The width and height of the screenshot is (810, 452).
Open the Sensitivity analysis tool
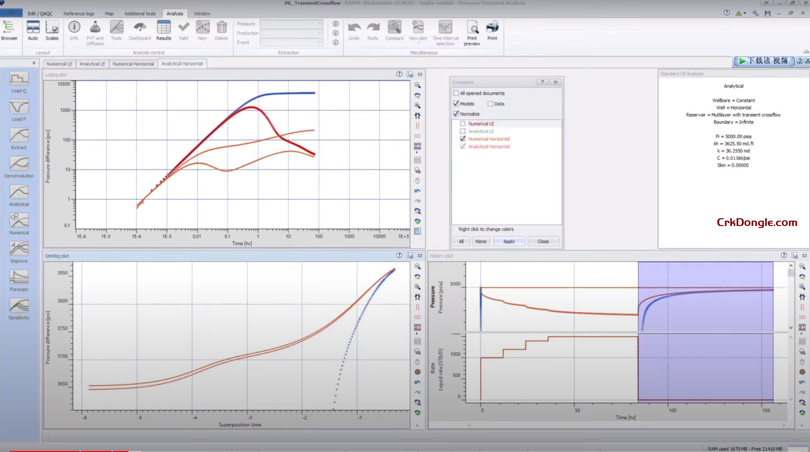click(19, 306)
